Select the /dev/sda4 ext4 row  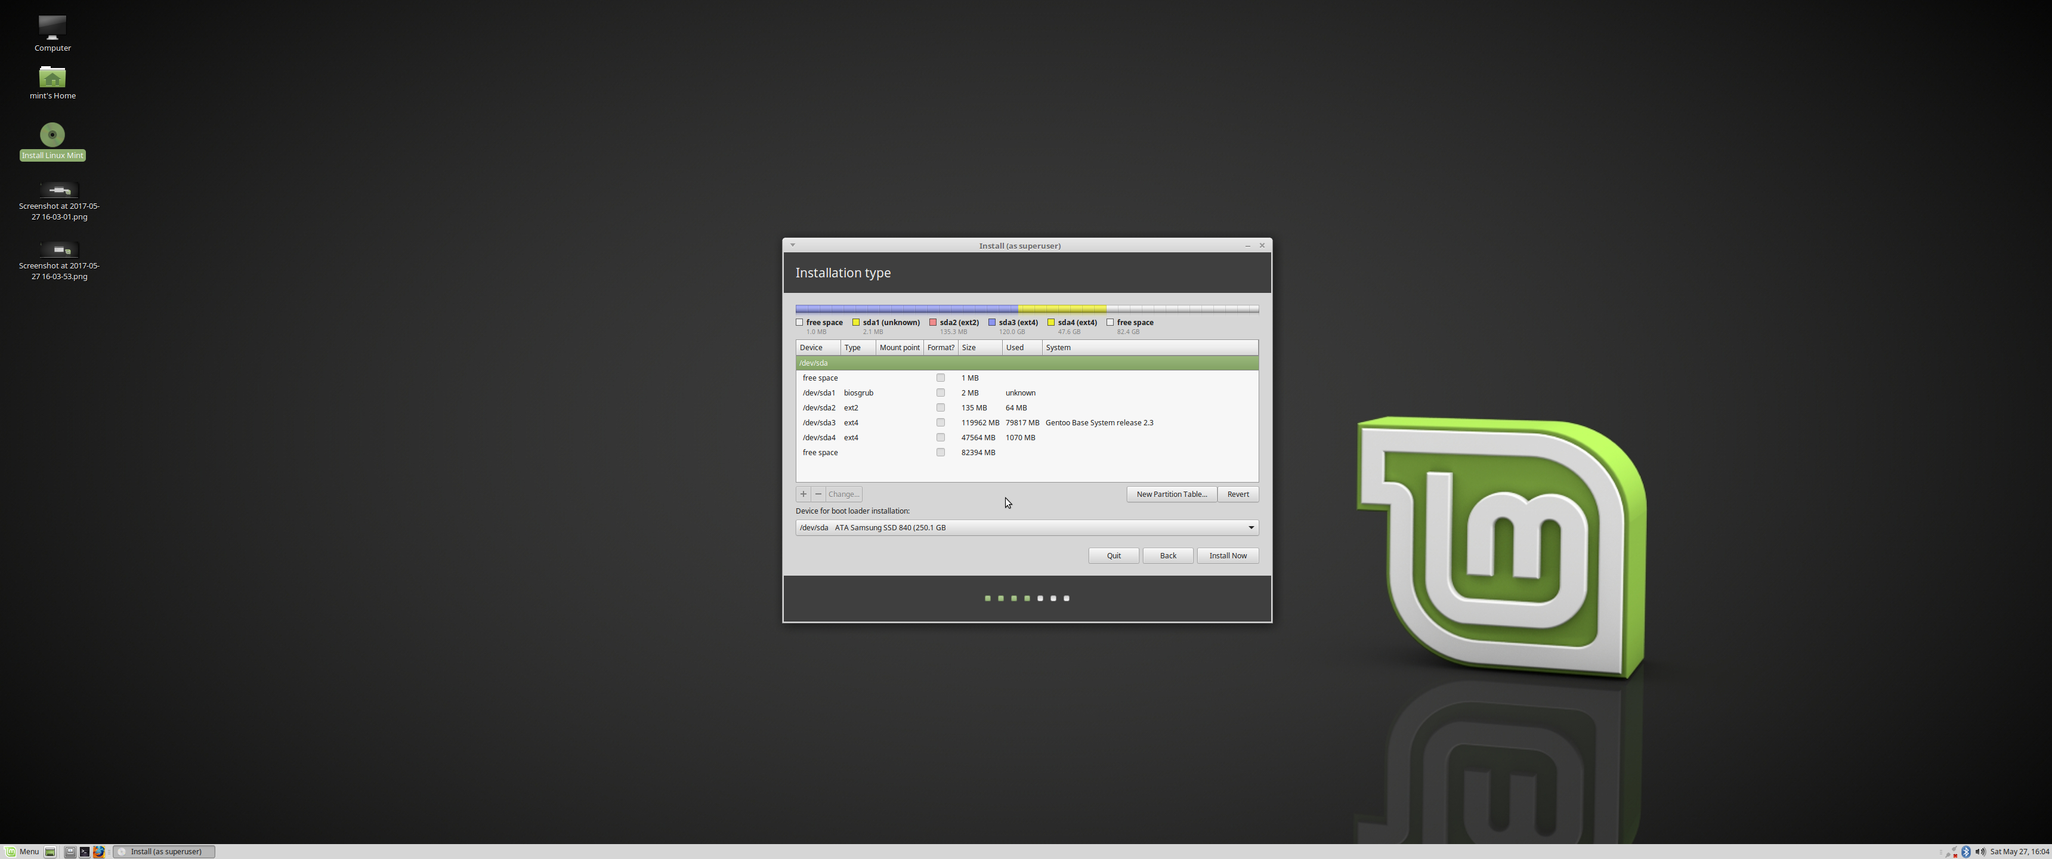click(1027, 437)
